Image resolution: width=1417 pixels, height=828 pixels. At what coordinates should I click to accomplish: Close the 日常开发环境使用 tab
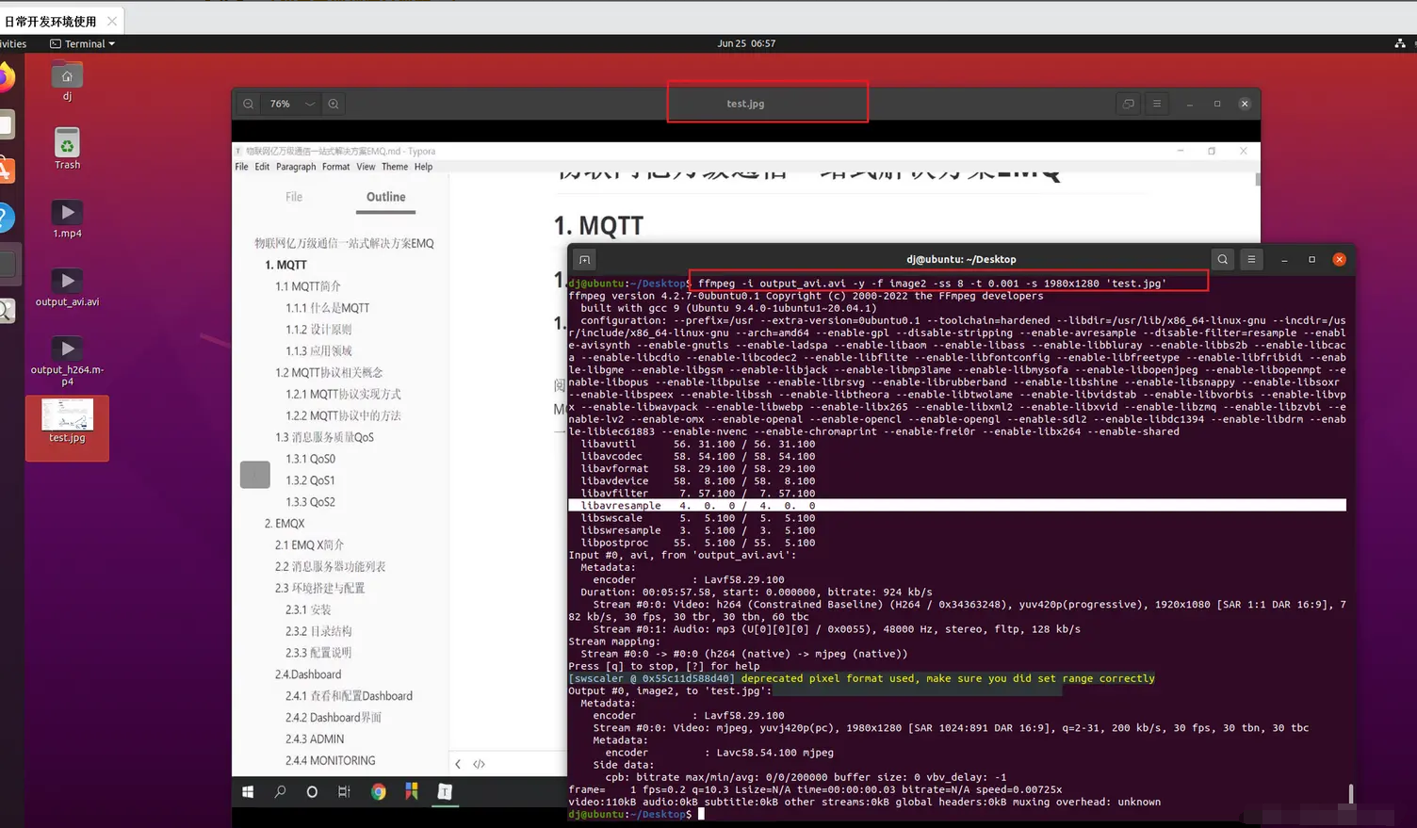pyautogui.click(x=112, y=21)
